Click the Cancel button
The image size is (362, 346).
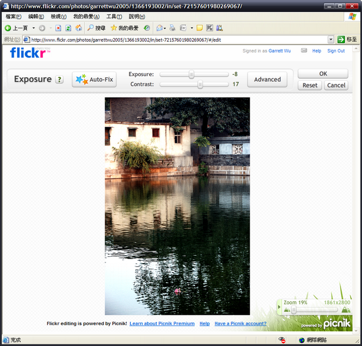[x=336, y=85]
